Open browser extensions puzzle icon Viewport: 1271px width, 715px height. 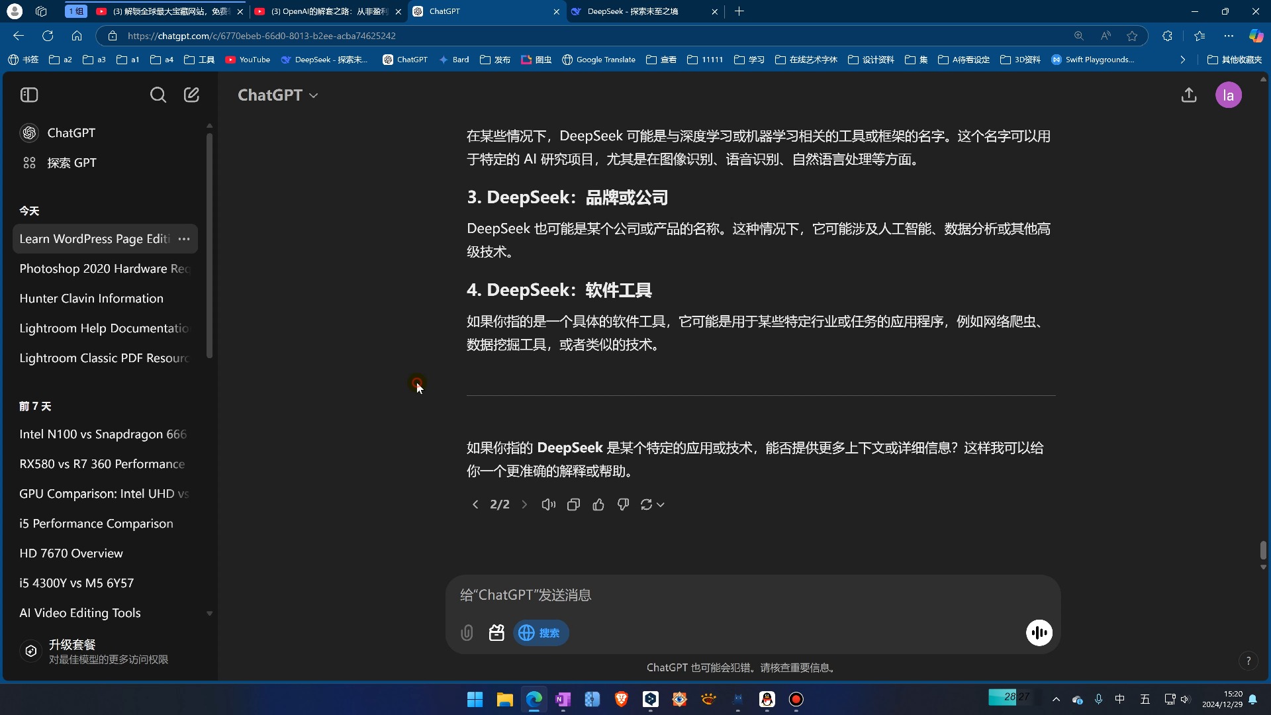coord(1167,36)
